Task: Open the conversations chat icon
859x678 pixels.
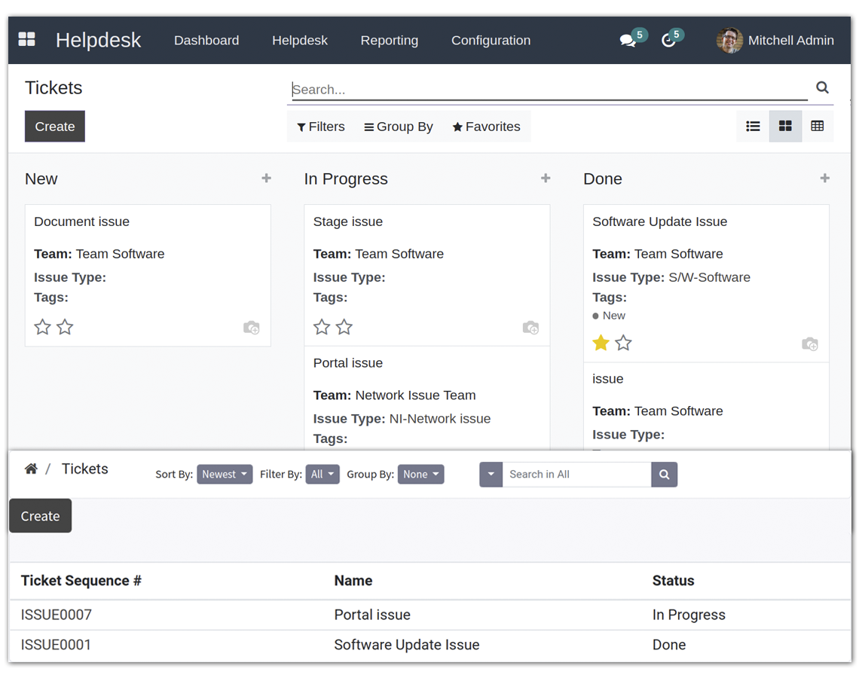Action: 628,41
